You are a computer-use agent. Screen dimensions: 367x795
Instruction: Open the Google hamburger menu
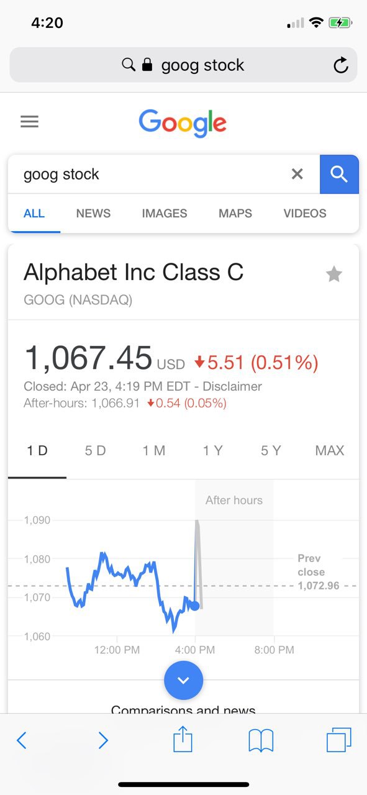pyautogui.click(x=29, y=122)
